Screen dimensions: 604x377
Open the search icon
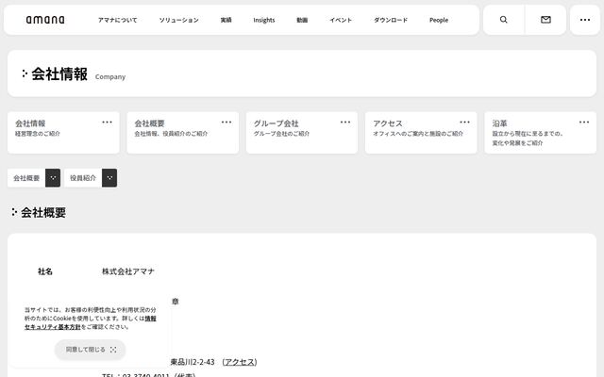coord(503,20)
